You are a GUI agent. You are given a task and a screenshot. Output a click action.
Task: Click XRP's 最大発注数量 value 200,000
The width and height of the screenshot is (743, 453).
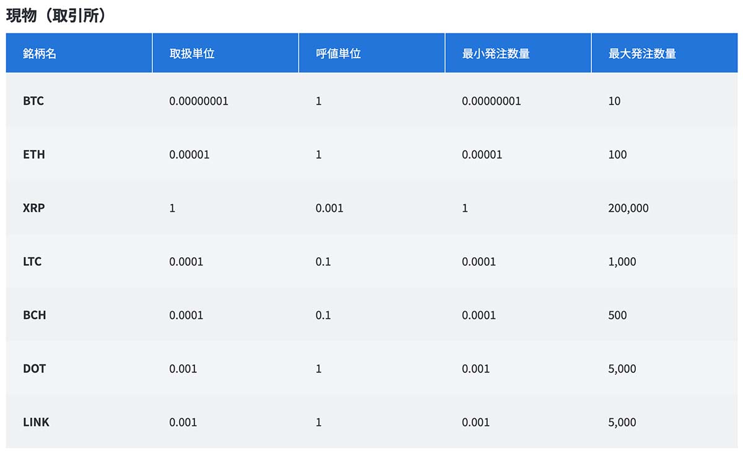[628, 208]
